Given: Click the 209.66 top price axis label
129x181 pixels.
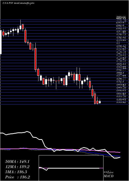Looking at the screenshot, I should pyautogui.click(x=121, y=17).
